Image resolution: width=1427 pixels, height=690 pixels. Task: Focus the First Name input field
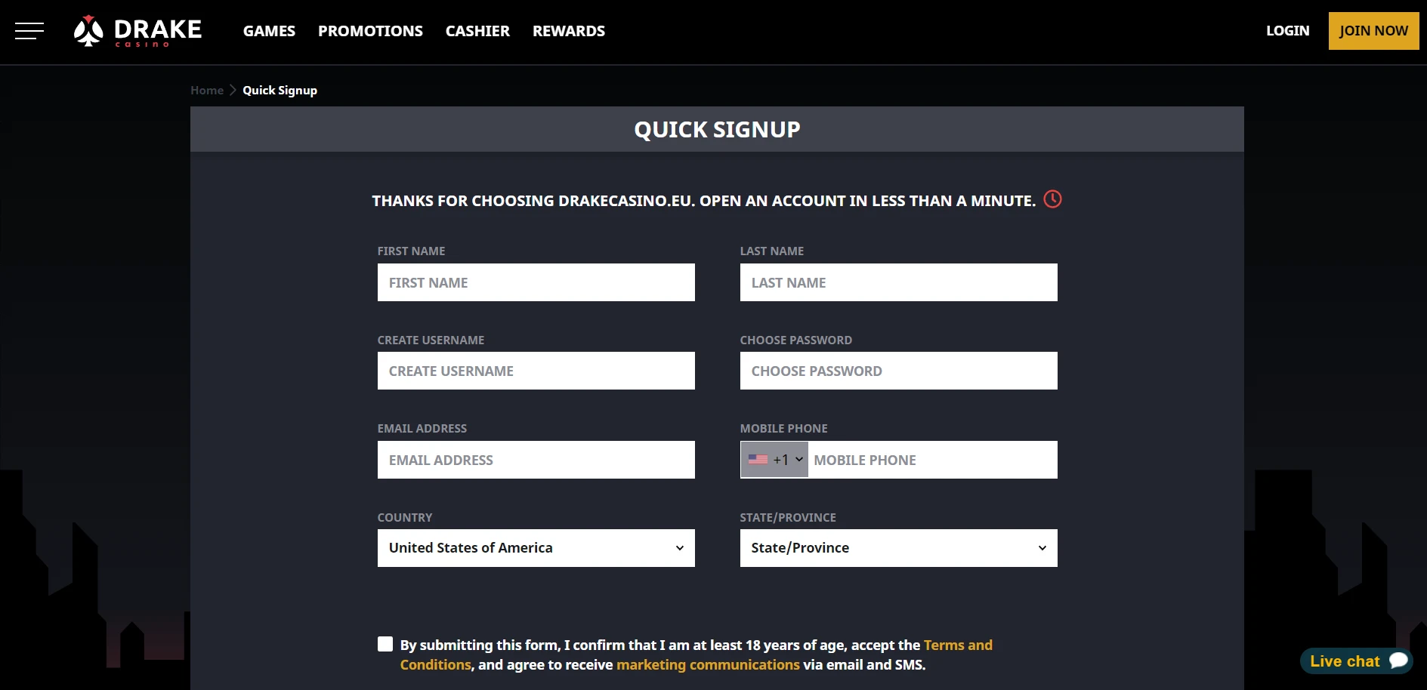(536, 282)
